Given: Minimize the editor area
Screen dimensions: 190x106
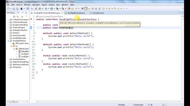Looking at the screenshot, I should [x=179, y=13].
